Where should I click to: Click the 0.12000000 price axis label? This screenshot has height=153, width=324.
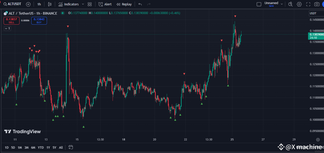pos(317,75)
